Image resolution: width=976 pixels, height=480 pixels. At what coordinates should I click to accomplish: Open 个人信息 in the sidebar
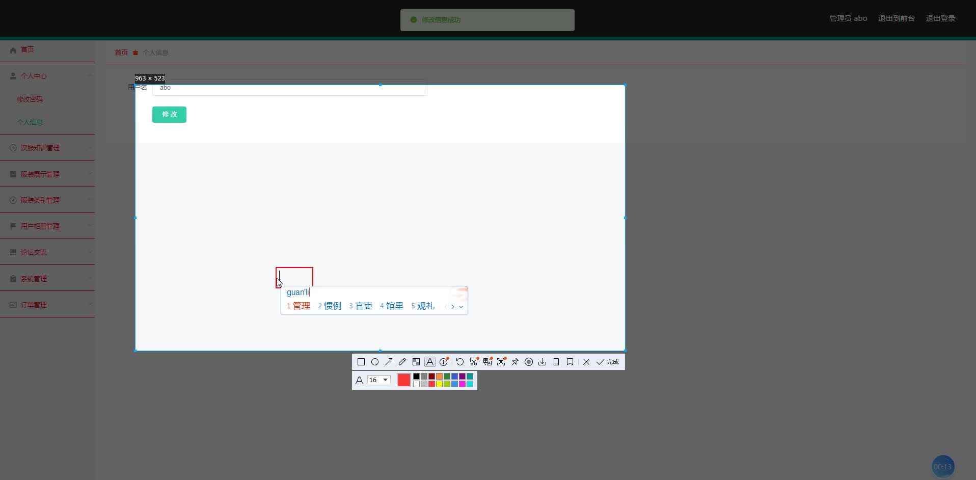tap(30, 122)
